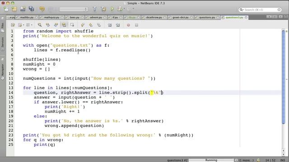Click 'print(q)' on line 25
Screen dimensions: 289x162
tap(44, 144)
